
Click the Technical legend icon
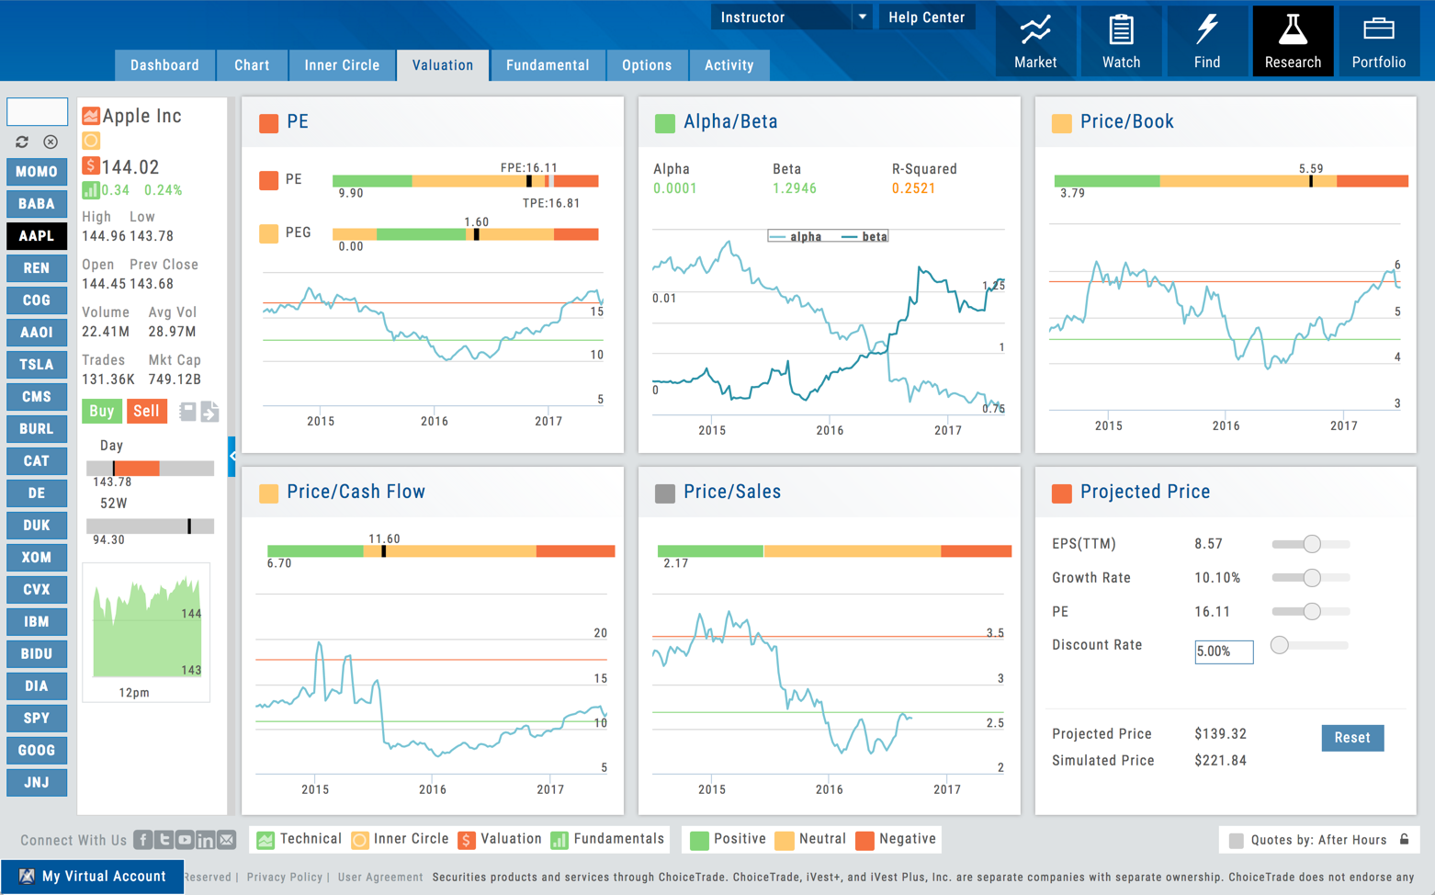pos(266,840)
